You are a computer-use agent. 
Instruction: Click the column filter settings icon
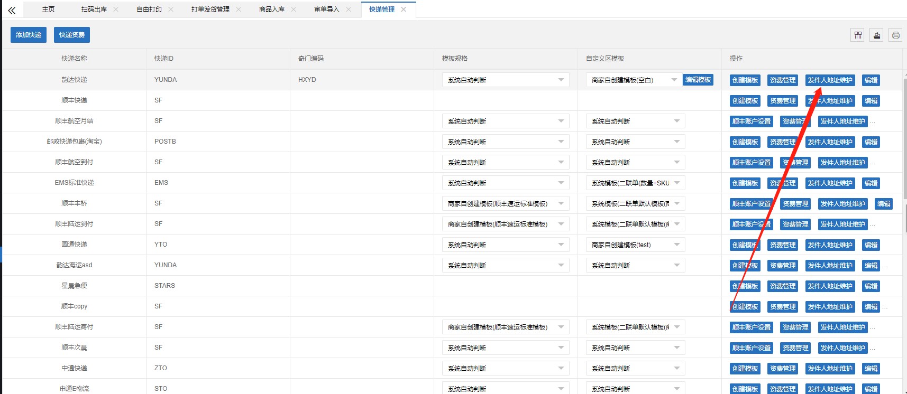tap(858, 35)
